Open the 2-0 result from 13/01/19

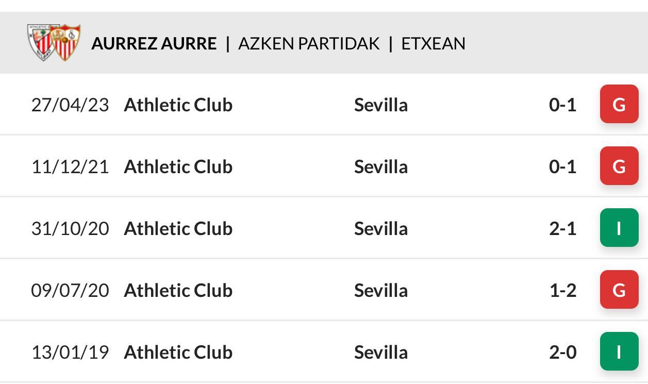(563, 352)
